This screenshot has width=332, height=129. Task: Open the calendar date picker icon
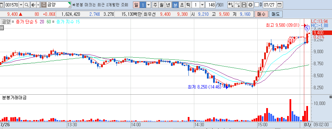tap(280, 5)
